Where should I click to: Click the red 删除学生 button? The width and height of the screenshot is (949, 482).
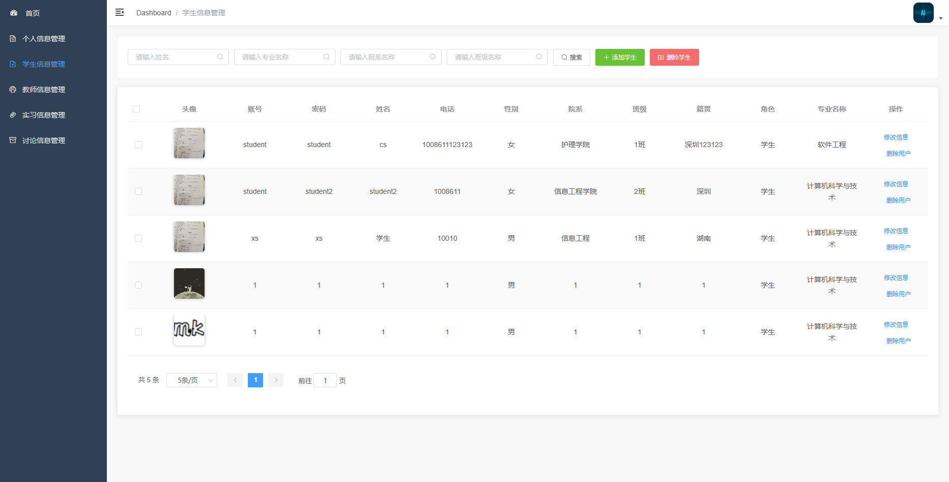[674, 58]
